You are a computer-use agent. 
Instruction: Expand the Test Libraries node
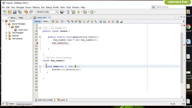coord(6,39)
